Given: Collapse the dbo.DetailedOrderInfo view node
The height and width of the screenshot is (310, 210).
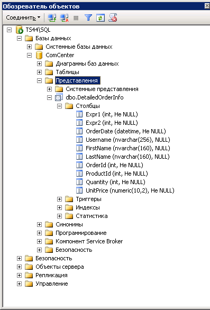Looking at the screenshot, I should (x=49, y=98).
